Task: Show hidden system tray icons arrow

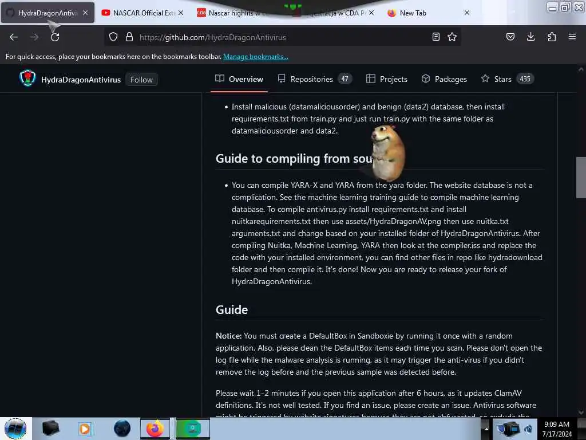Action: click(486, 429)
